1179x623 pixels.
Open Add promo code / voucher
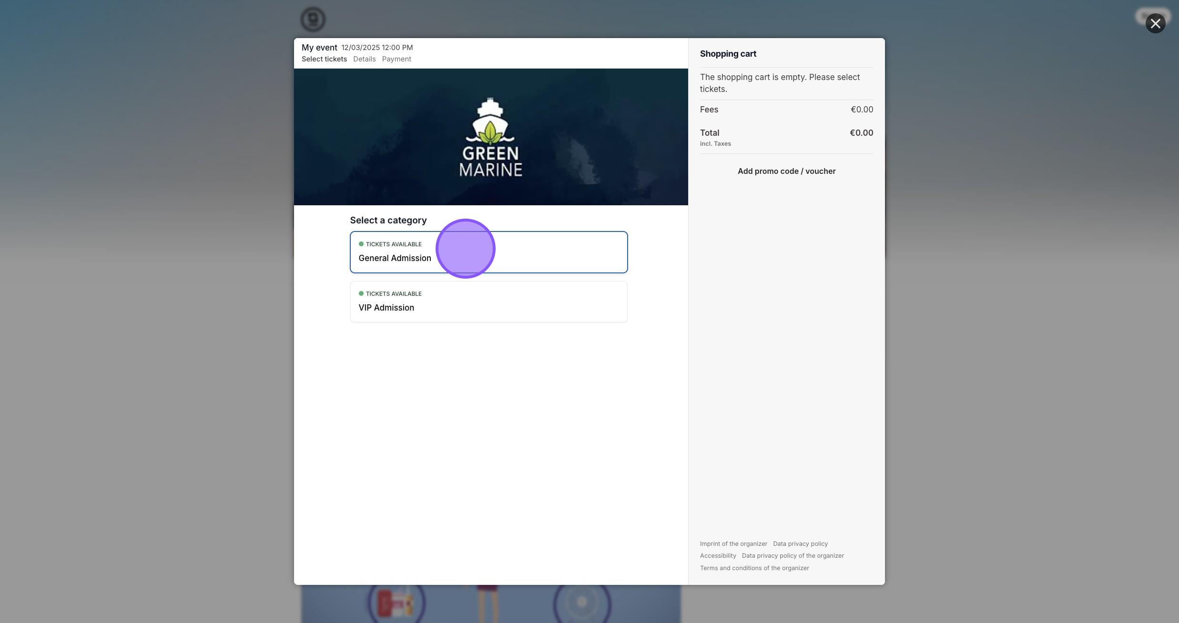(786, 171)
